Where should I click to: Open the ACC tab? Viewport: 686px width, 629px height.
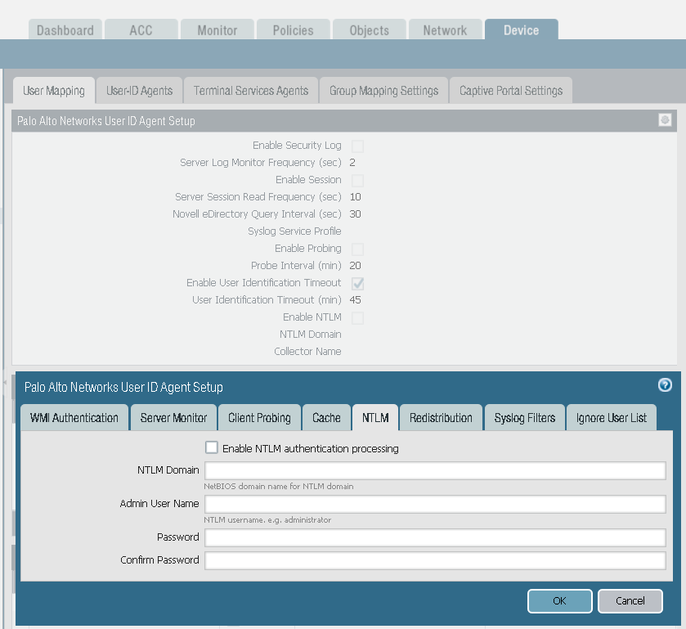141,29
